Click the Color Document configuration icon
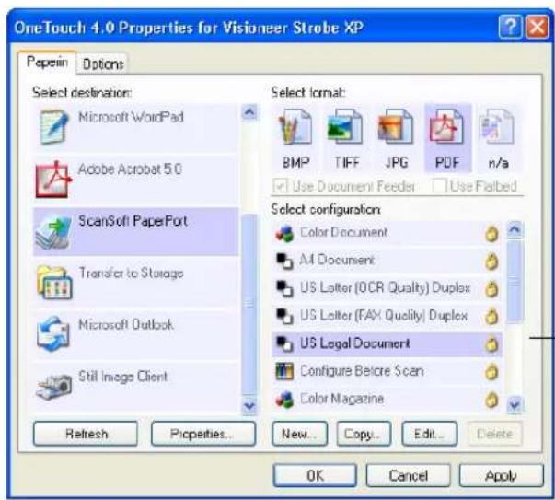 (x=285, y=234)
